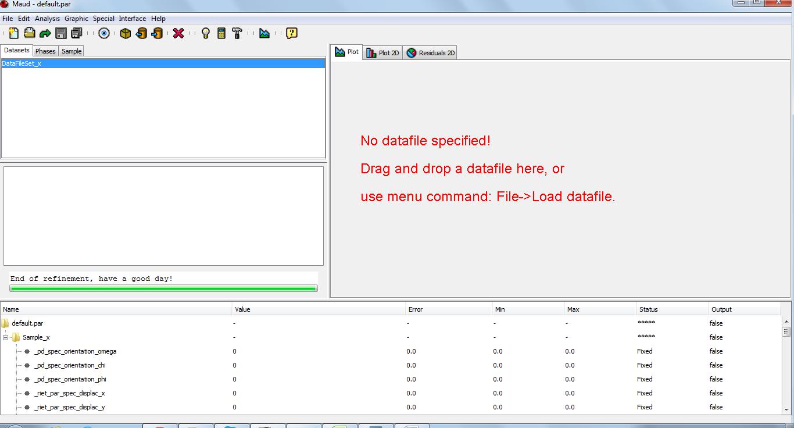Start refinement with the hammer icon

pos(237,33)
